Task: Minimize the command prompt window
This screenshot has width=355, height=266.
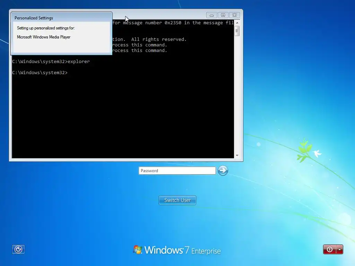Action: 211,15
